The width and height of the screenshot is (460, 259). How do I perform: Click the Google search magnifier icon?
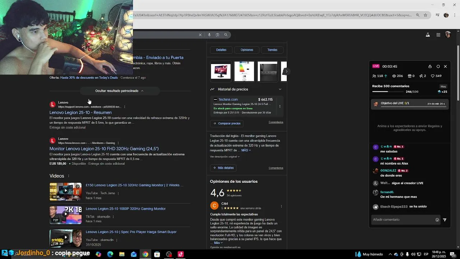[x=226, y=35]
